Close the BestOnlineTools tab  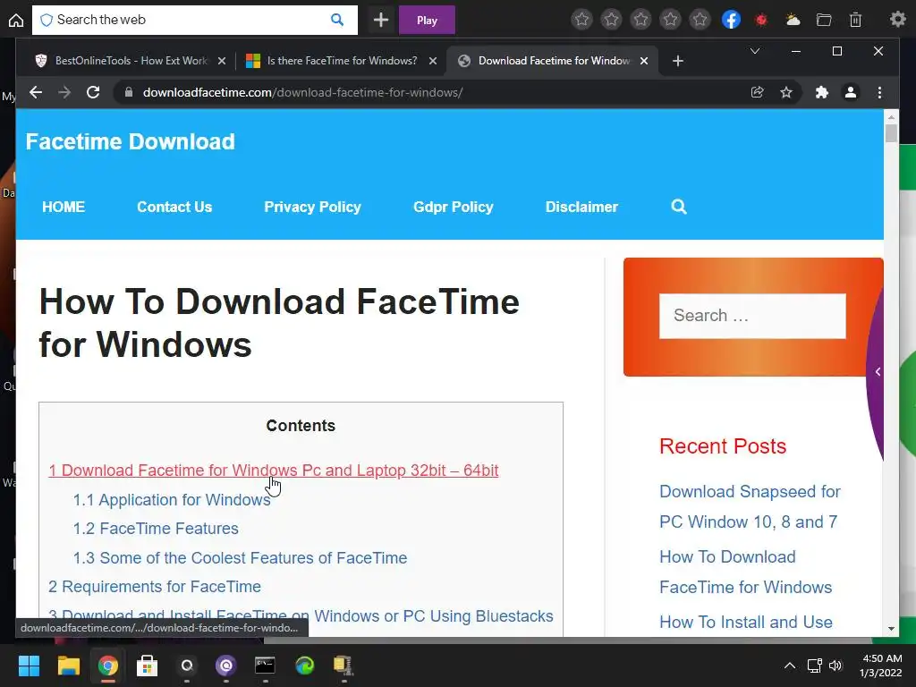pyautogui.click(x=222, y=61)
